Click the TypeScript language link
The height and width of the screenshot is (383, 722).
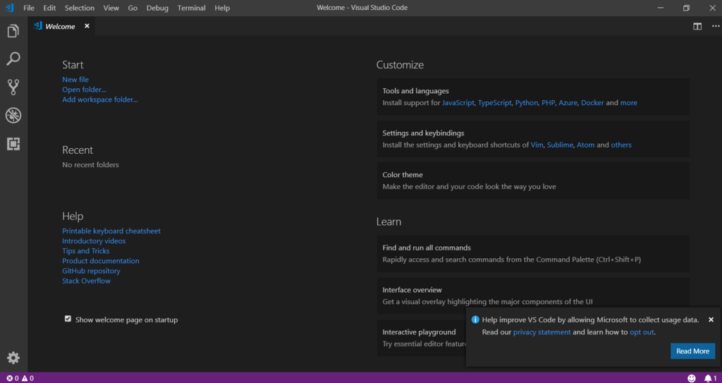(494, 103)
